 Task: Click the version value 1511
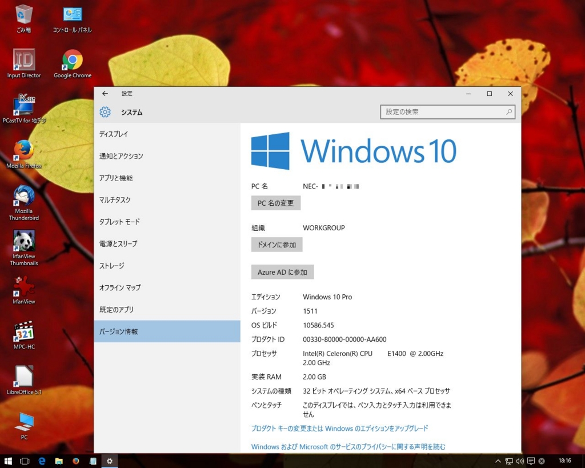pos(310,311)
